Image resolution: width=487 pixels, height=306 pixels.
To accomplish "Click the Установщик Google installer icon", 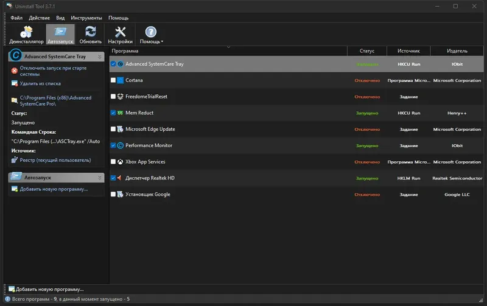I will pos(120,194).
